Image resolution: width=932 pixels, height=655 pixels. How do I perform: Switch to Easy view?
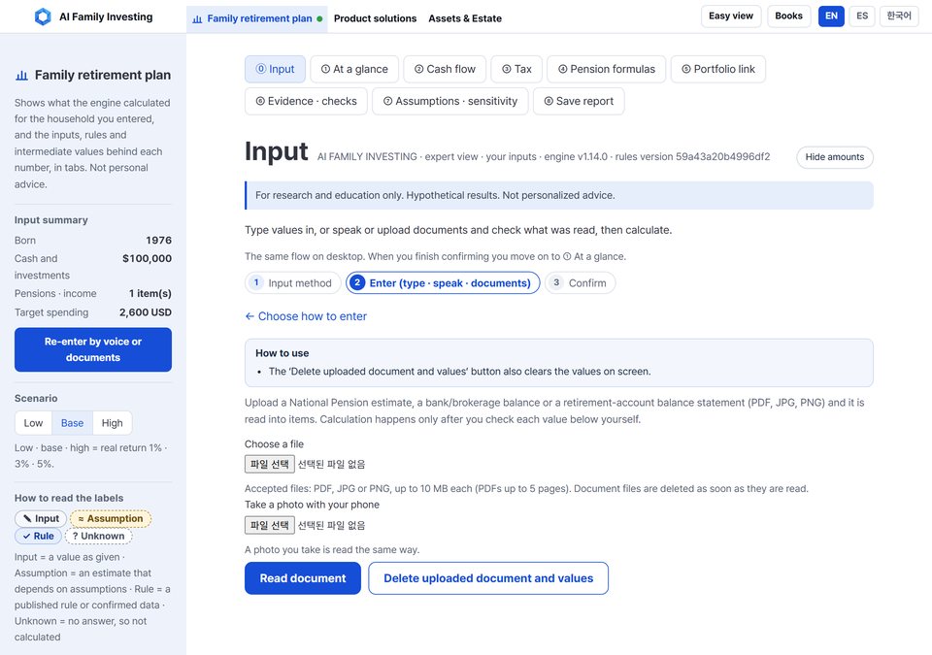[x=730, y=16]
